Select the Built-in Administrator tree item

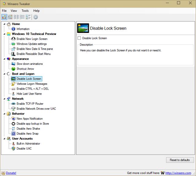28,143
